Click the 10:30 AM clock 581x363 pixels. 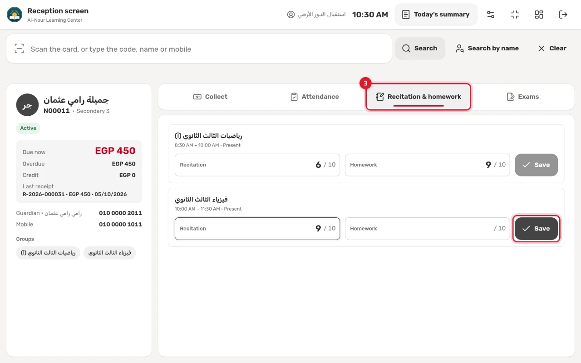(x=370, y=15)
